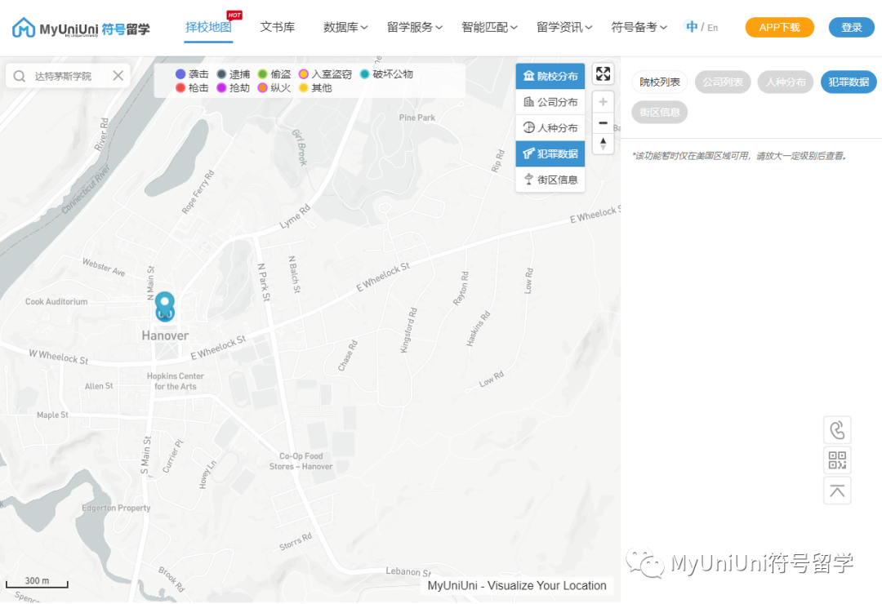Open the 街区信息 neighborhood info layer
This screenshot has height=604, width=882.
pyautogui.click(x=550, y=180)
